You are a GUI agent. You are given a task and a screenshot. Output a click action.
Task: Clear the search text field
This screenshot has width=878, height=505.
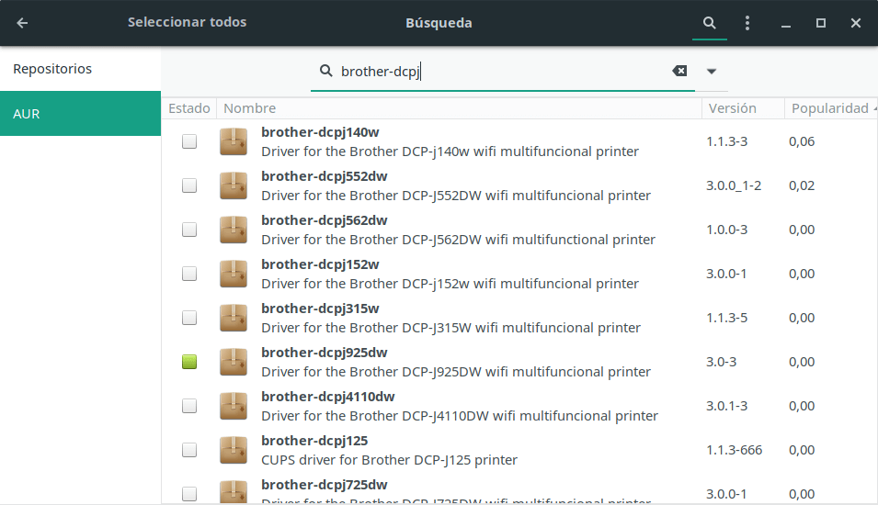pyautogui.click(x=679, y=71)
